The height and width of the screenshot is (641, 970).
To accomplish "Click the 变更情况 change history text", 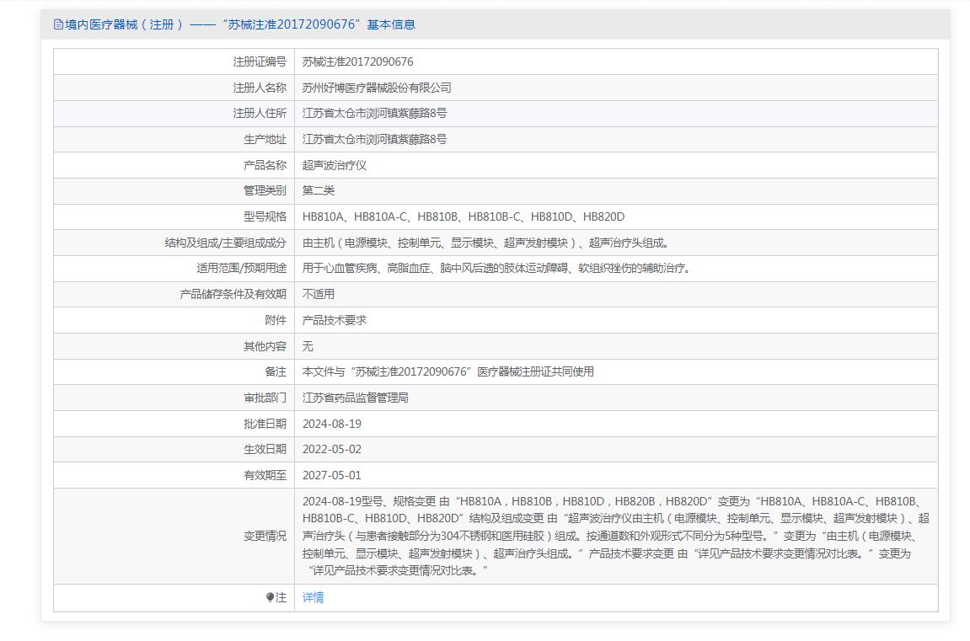I will coord(615,536).
